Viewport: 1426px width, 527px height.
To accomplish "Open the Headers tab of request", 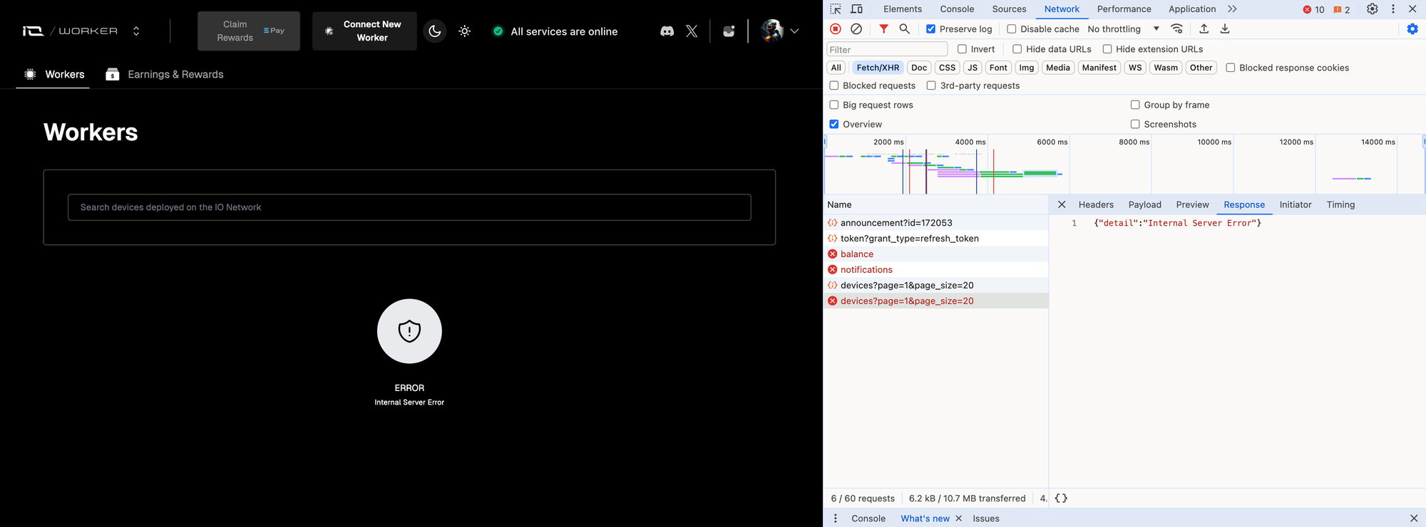I will [1095, 205].
